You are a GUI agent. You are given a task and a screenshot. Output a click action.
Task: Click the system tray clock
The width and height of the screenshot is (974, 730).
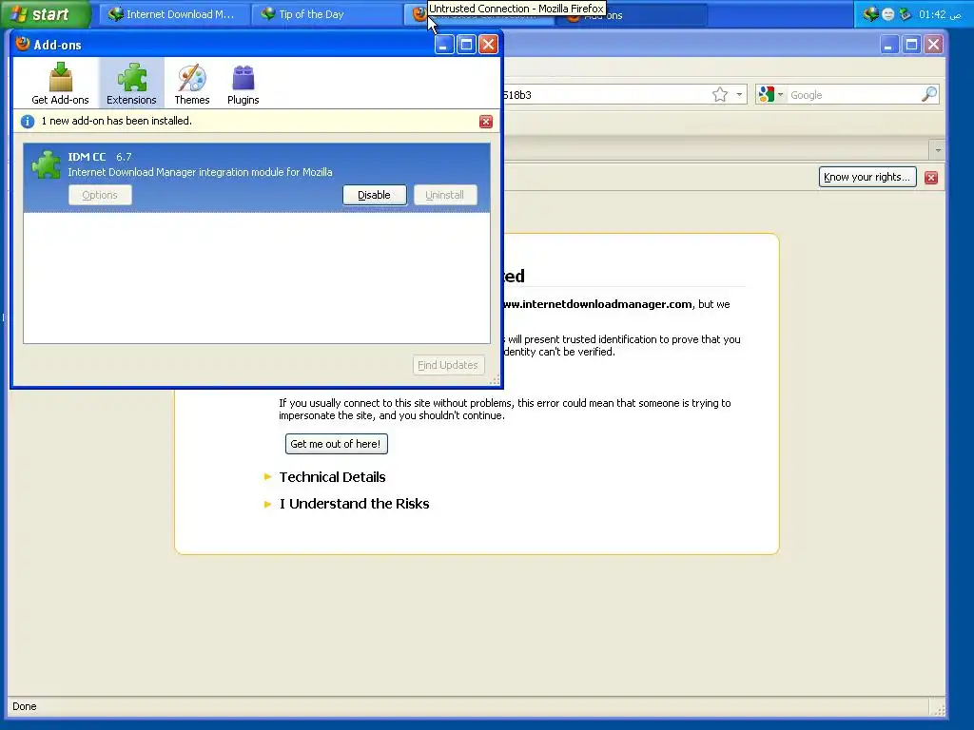tap(940, 14)
